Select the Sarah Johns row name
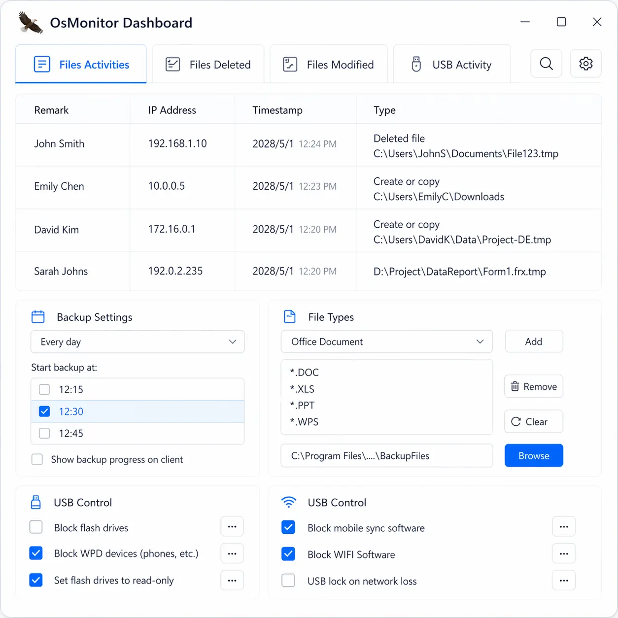Viewport: 618px width, 618px height. click(x=61, y=271)
